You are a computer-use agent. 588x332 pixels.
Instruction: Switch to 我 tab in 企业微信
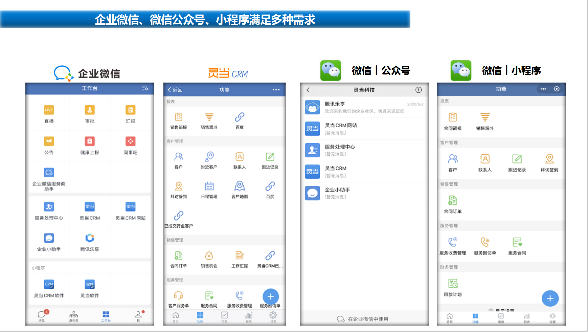pyautogui.click(x=138, y=316)
